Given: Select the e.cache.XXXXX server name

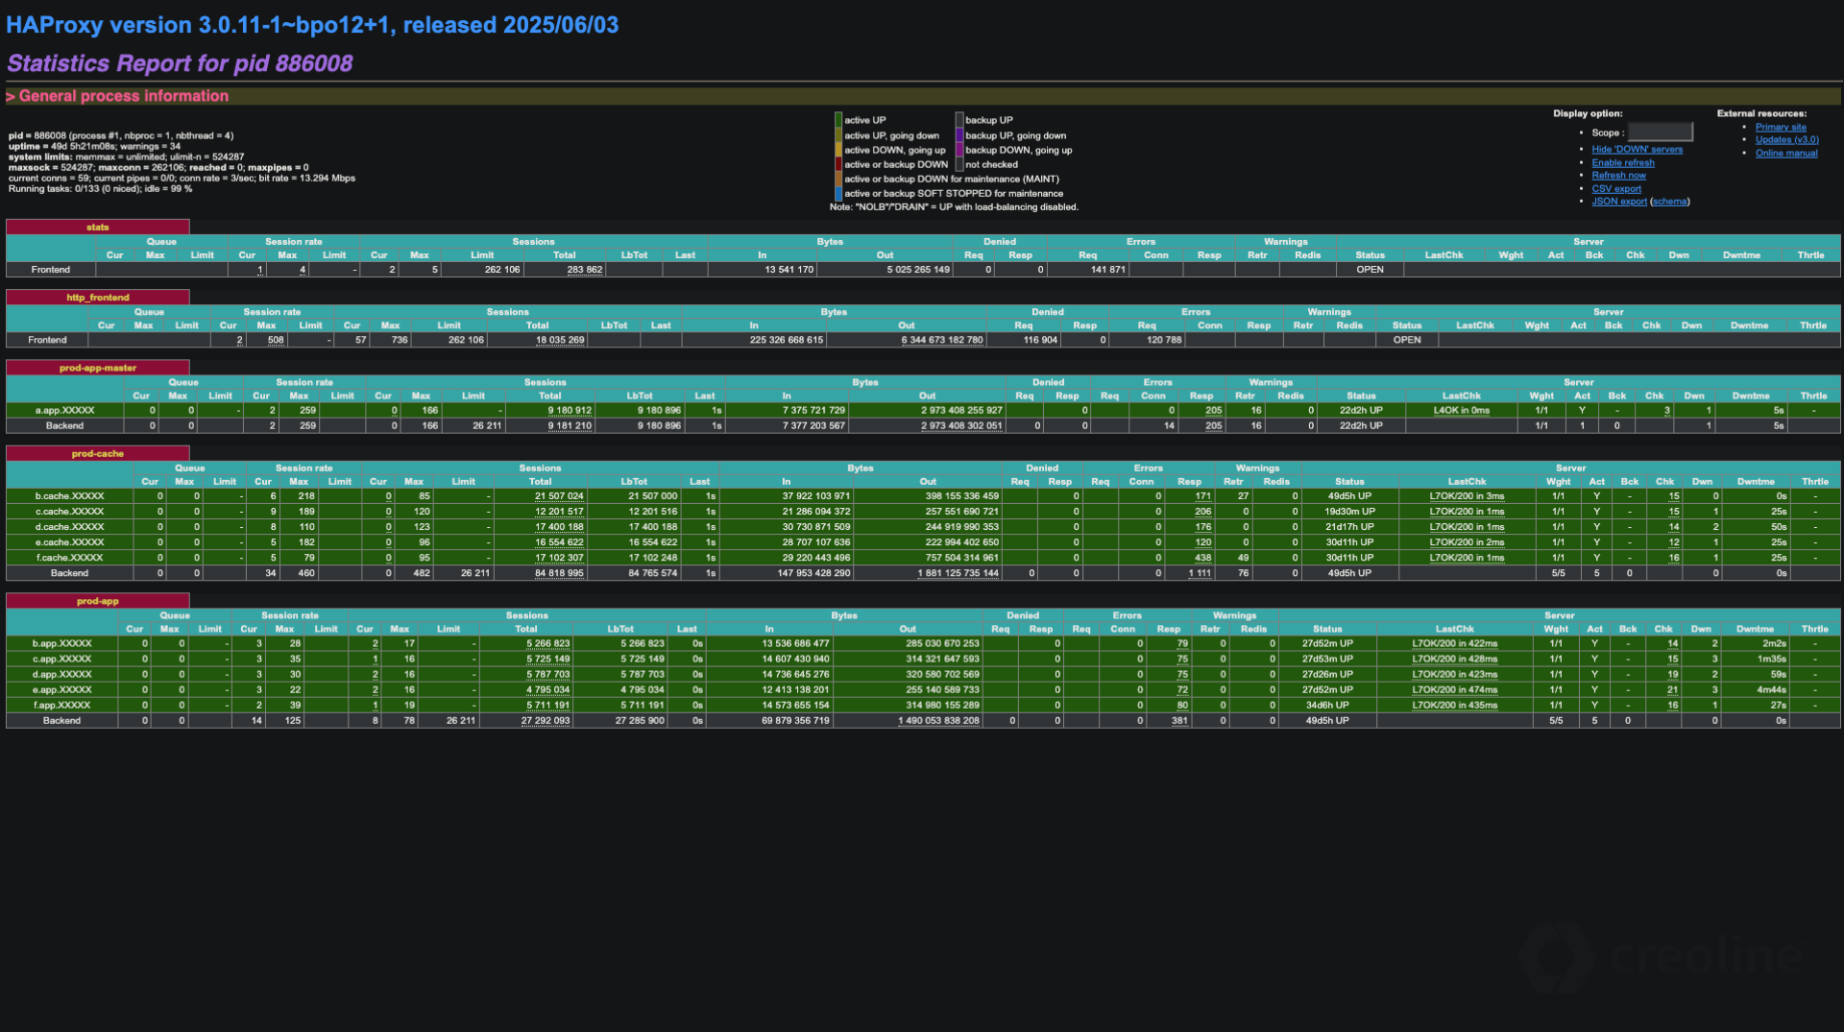Looking at the screenshot, I should click(70, 542).
